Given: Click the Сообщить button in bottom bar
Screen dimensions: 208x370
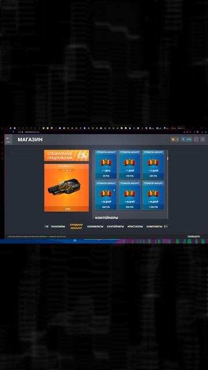Looking at the screenshot, I should point(194,236).
